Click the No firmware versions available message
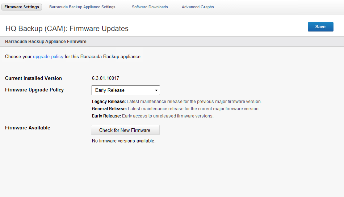This screenshot has width=344, height=197. [124, 141]
